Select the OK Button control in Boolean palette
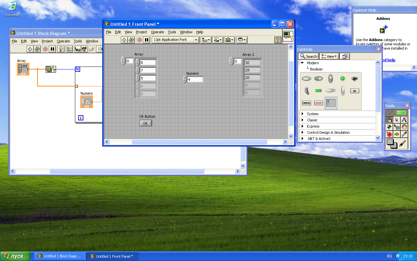The width and height of the screenshot is (417, 261). pos(355,91)
